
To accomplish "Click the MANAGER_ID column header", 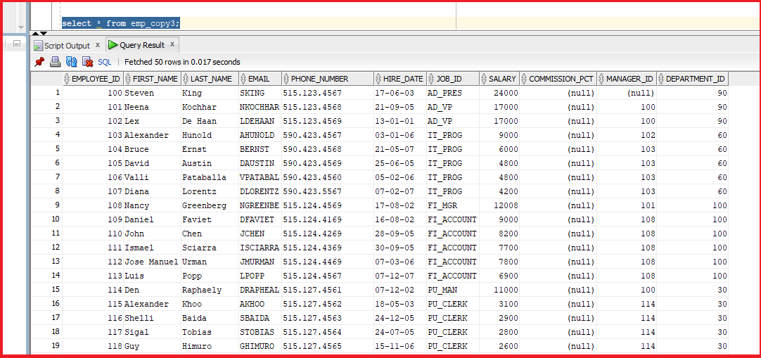I will point(626,79).
